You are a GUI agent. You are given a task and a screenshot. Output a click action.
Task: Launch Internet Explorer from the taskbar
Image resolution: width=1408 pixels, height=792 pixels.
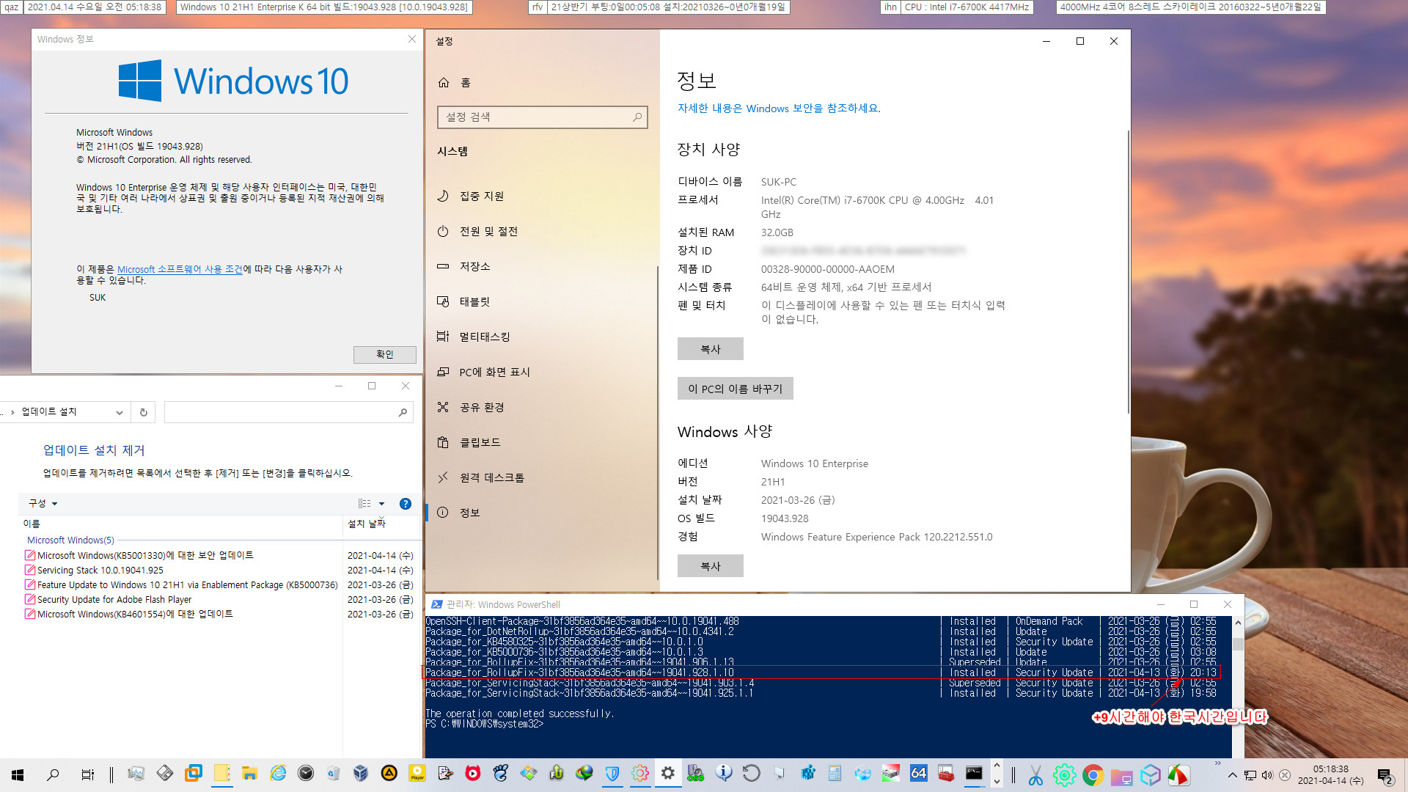click(x=278, y=773)
